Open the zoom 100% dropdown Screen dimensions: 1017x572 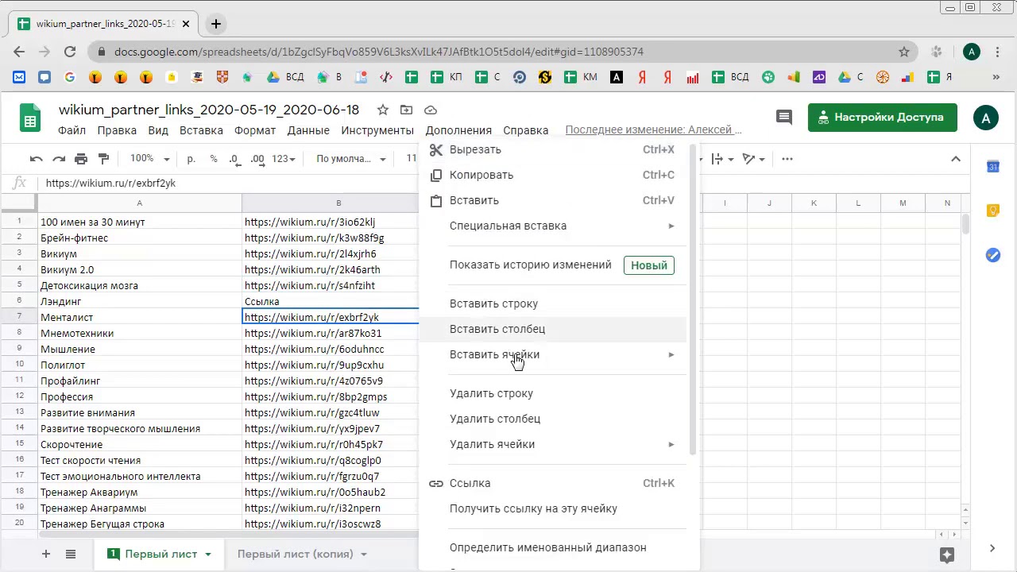150,159
